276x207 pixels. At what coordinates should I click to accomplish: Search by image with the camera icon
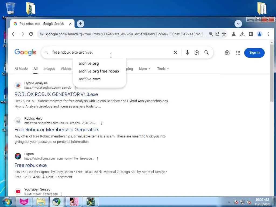coord(197,53)
